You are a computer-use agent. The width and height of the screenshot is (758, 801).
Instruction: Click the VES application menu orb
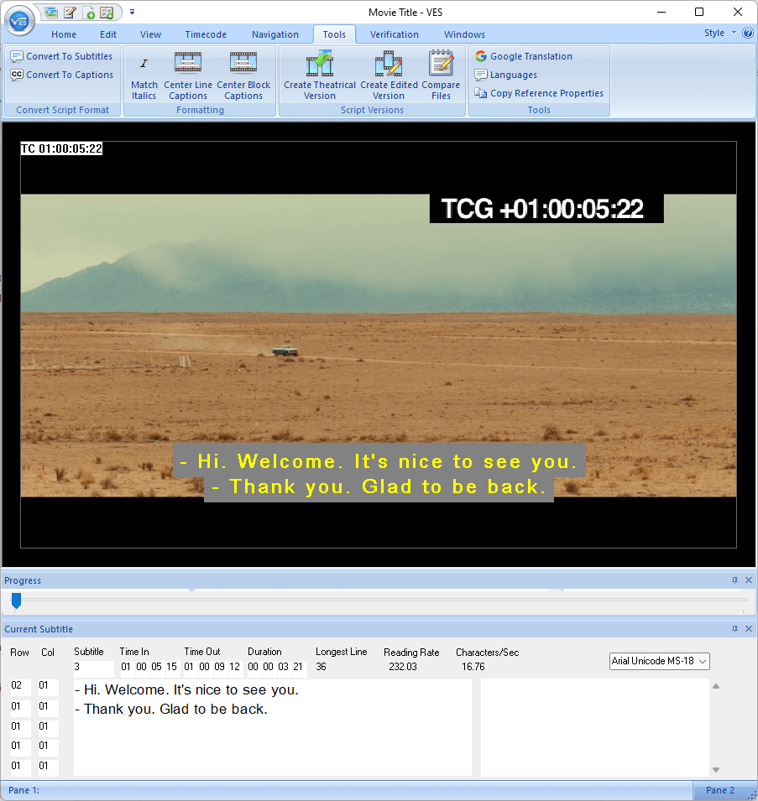click(x=18, y=19)
